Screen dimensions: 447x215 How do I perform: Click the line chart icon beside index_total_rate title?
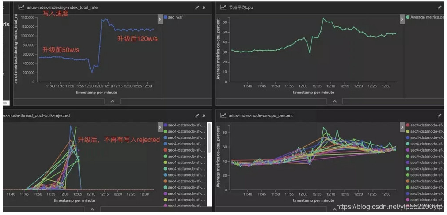[21, 7]
